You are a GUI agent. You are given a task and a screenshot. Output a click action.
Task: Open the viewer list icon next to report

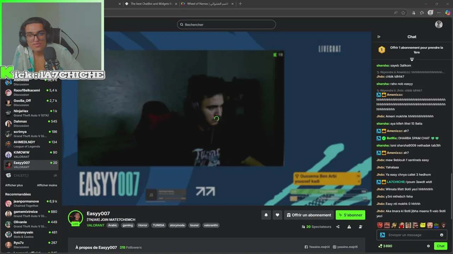click(x=360, y=227)
